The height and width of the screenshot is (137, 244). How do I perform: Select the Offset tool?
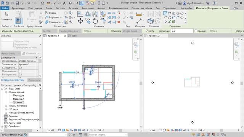[88, 14]
